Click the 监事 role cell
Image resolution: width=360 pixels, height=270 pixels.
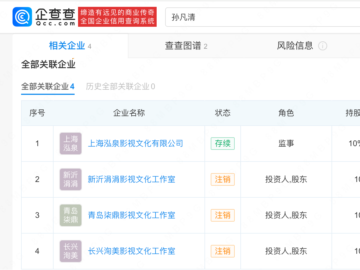click(286, 144)
